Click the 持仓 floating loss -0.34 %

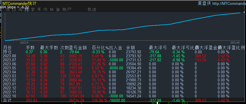[x=178, y=52]
